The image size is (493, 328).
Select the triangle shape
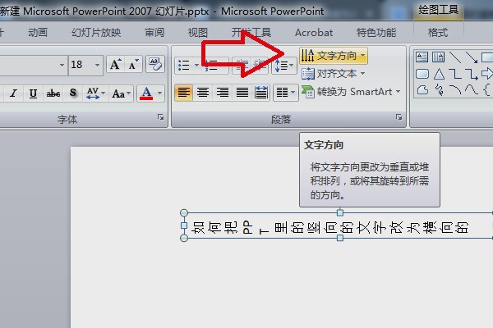coord(439,74)
